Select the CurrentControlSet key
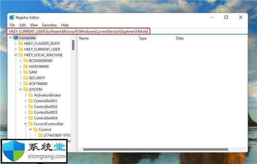257x164 pixels. click(48, 124)
